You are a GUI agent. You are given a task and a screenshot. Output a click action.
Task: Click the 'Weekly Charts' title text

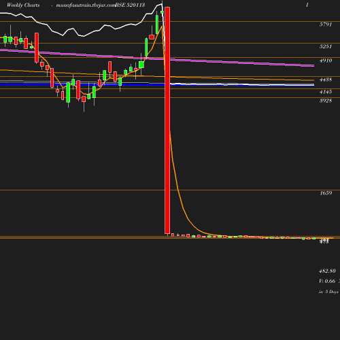[23, 5]
